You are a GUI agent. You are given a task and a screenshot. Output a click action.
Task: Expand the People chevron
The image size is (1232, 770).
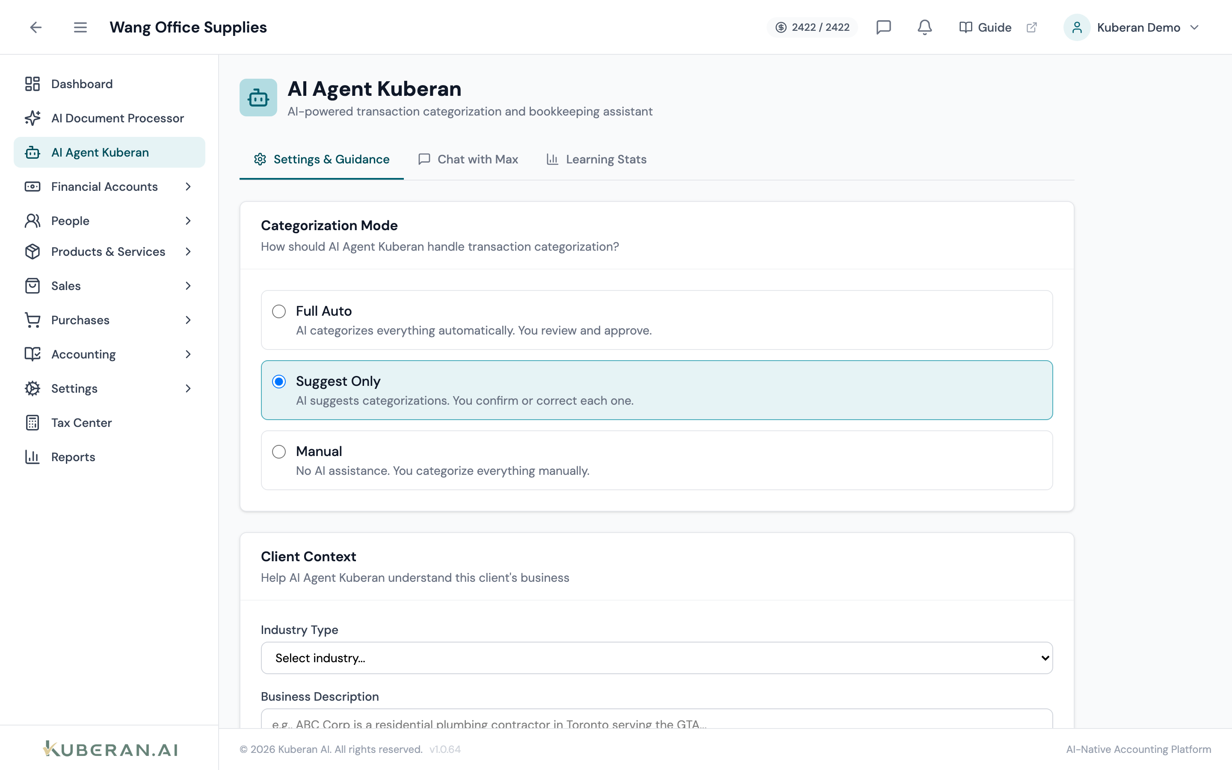tap(188, 220)
